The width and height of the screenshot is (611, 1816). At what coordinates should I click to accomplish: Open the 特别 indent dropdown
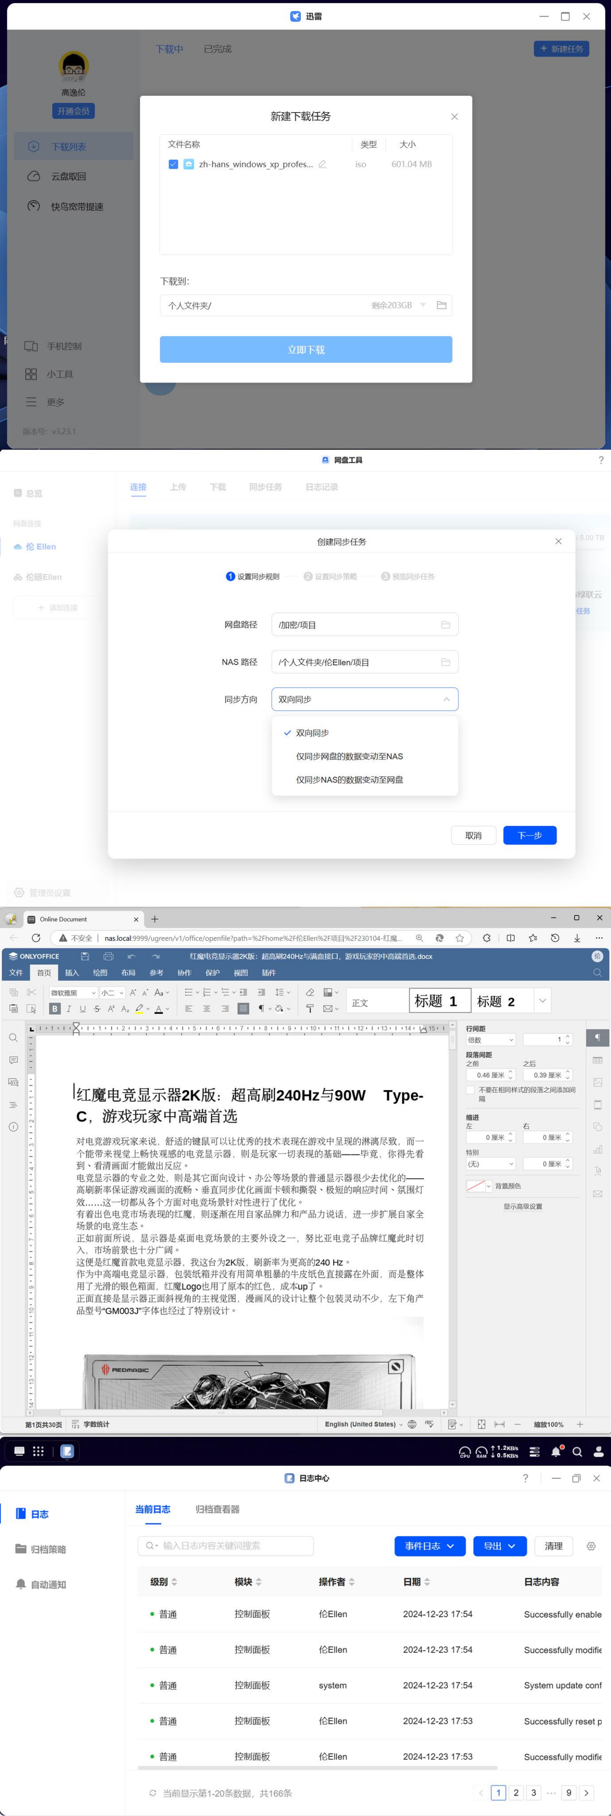[x=491, y=1164]
